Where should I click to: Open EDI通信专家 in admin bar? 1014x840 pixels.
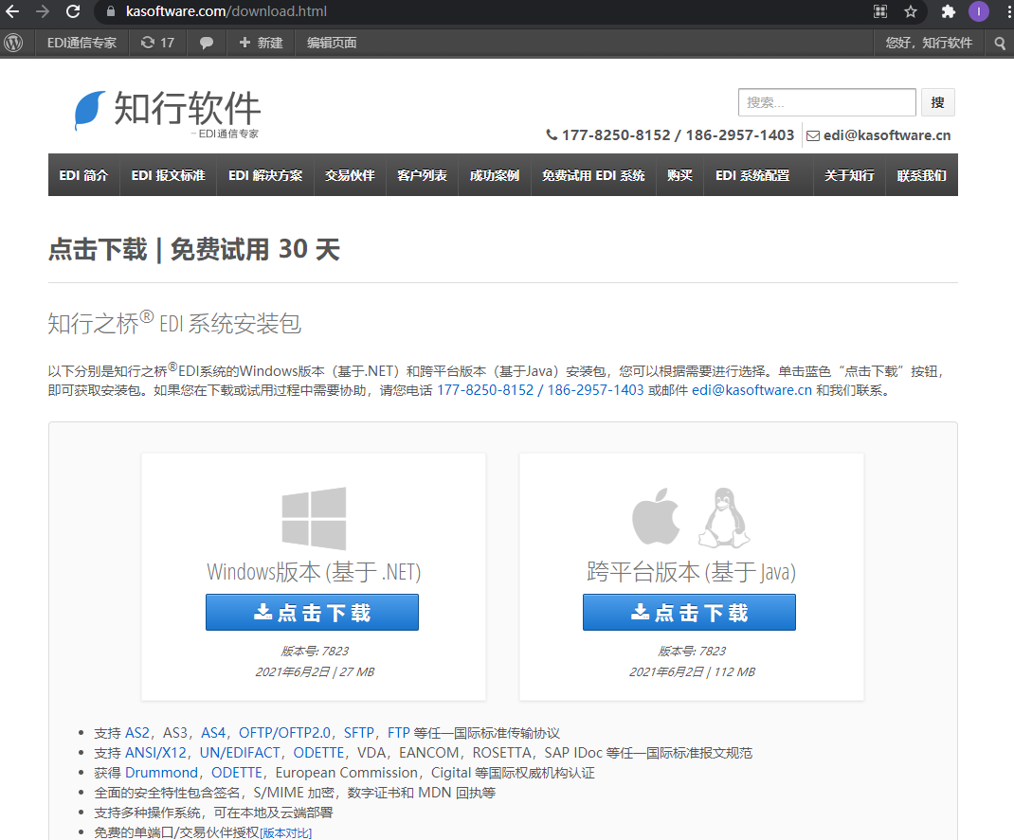[81, 43]
